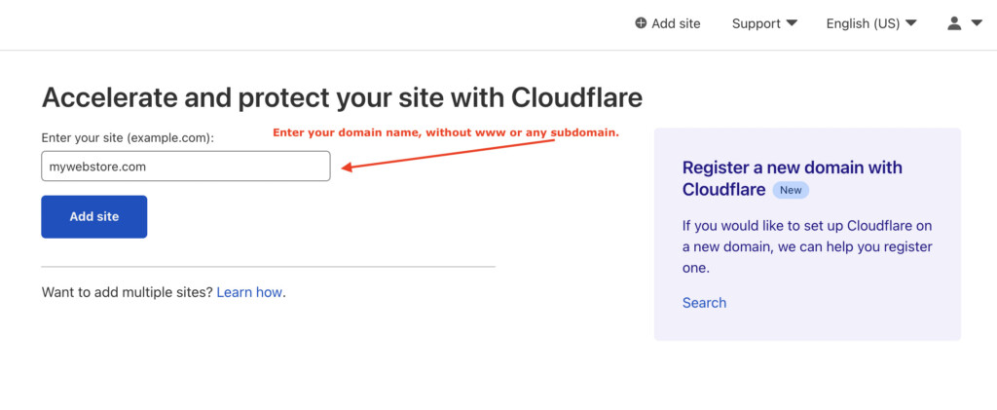This screenshot has width=997, height=410.
Task: Click 'Register a new domain with Cloudflare' heading
Action: [x=792, y=168]
